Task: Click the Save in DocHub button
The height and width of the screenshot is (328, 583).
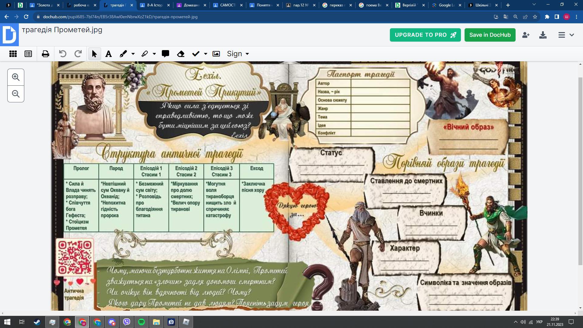Action: 490,35
